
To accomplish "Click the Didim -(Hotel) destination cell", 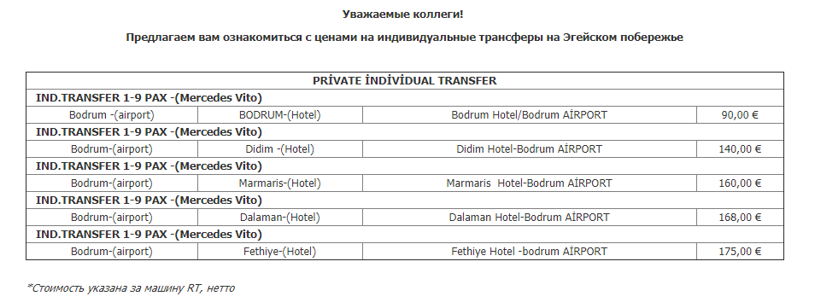I will click(x=279, y=149).
